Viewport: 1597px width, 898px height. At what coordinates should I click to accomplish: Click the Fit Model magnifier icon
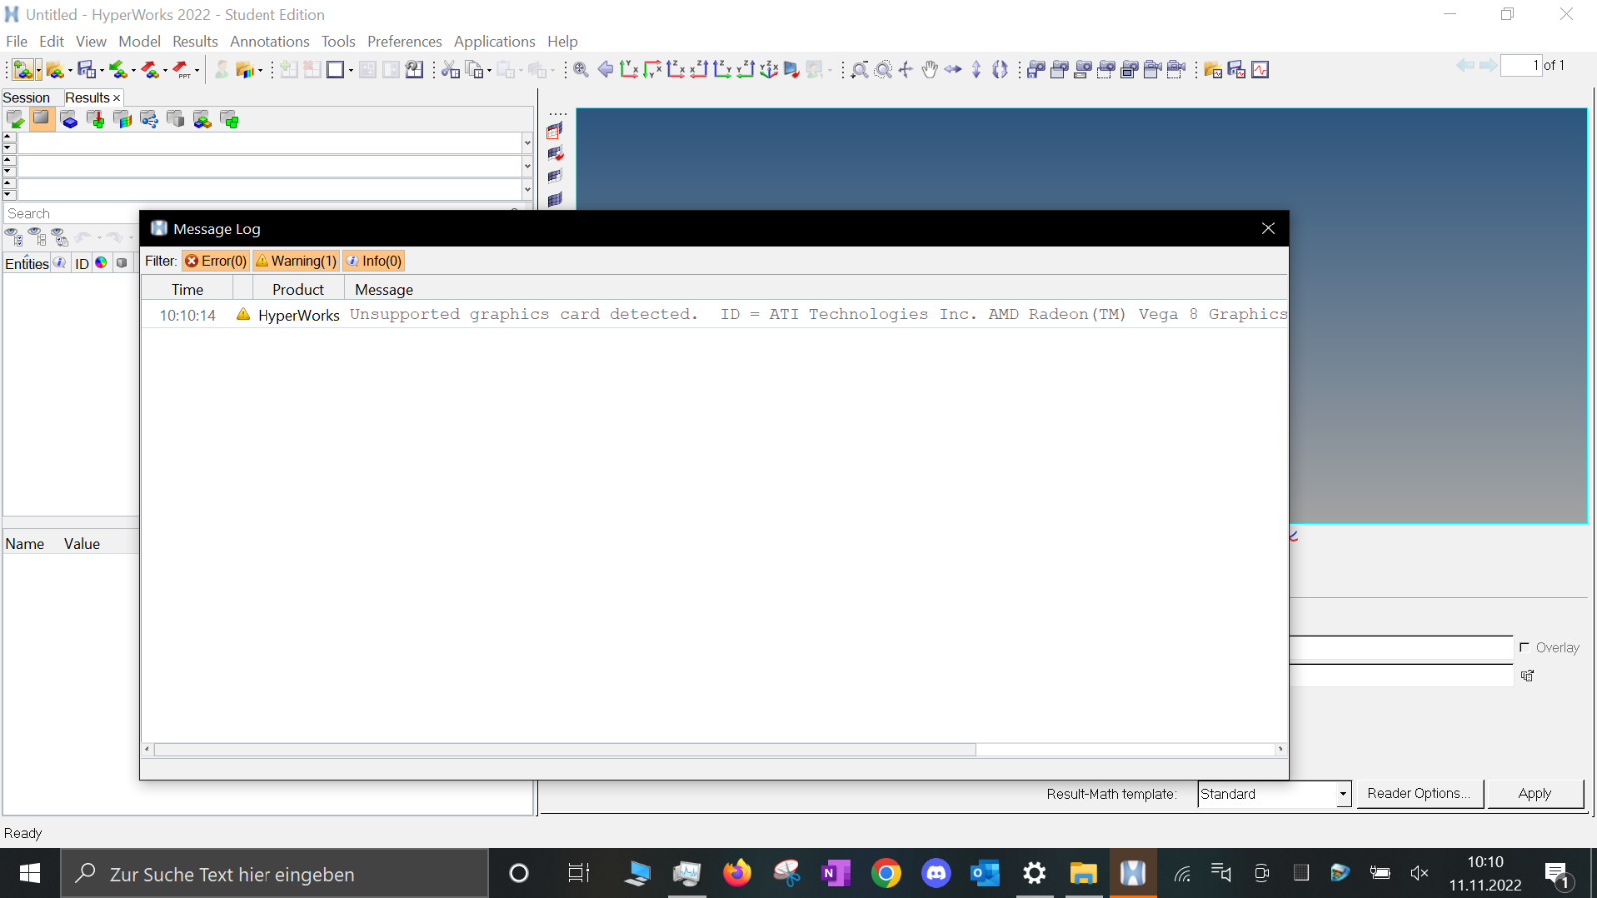[x=581, y=69]
